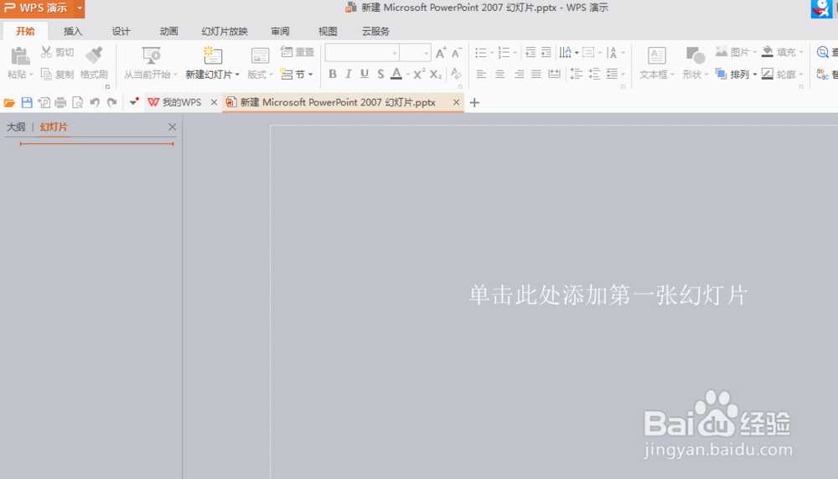Click the distributed alignment icon
Screen dimensions: 838x479
point(555,74)
